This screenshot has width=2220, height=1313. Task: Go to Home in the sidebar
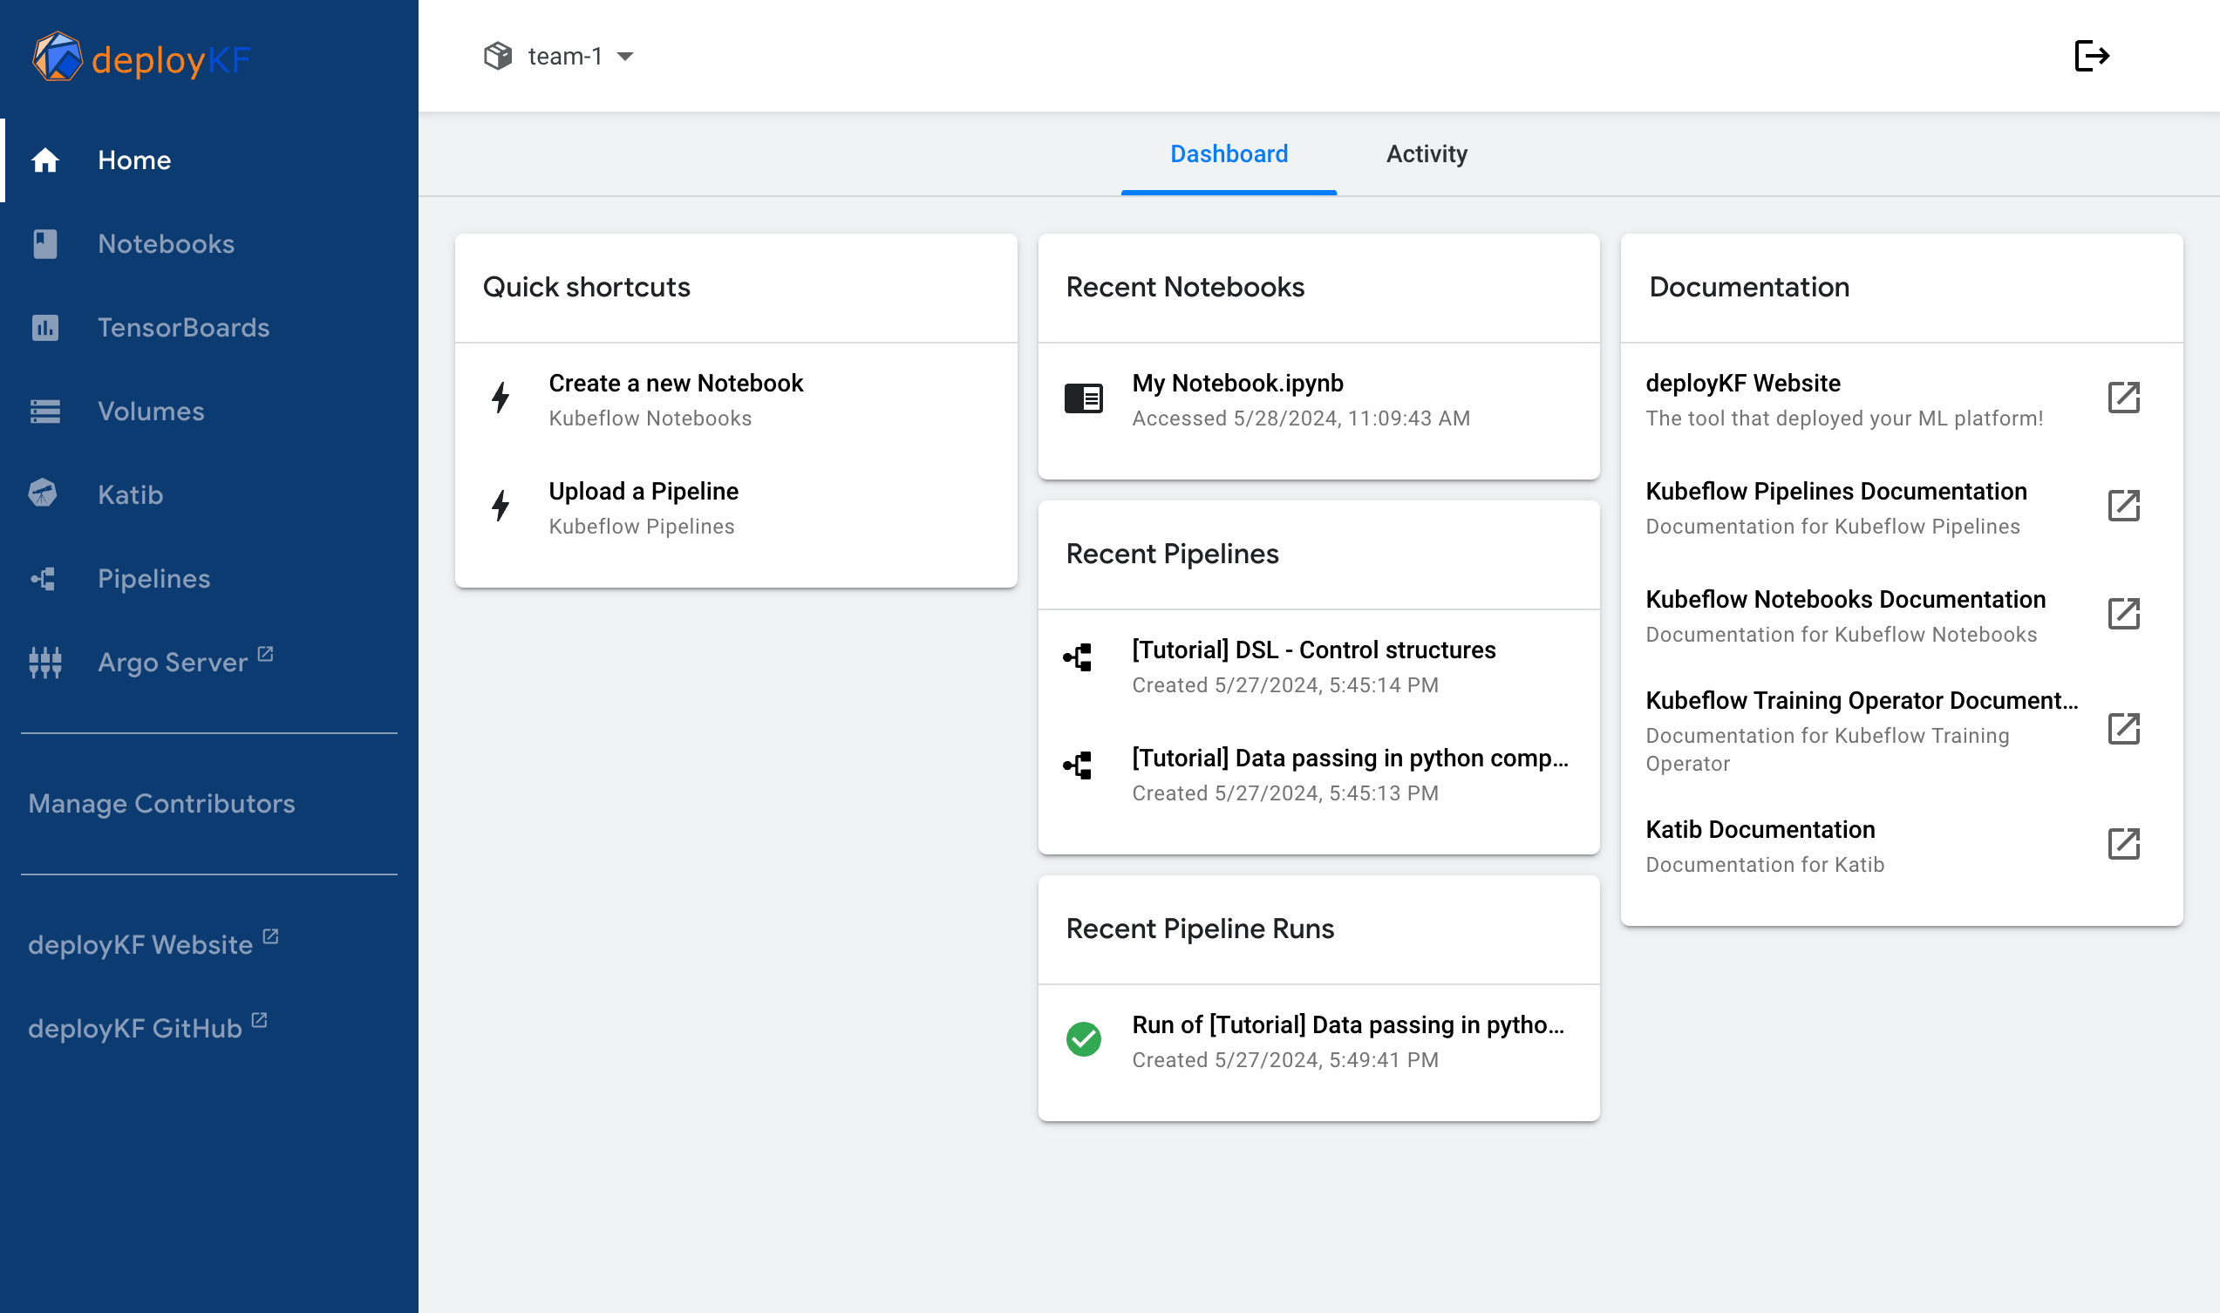208,160
